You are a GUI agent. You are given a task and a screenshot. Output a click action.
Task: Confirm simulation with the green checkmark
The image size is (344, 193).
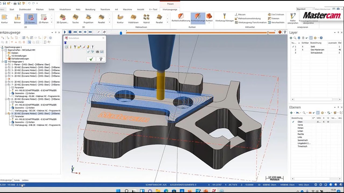click(x=91, y=59)
